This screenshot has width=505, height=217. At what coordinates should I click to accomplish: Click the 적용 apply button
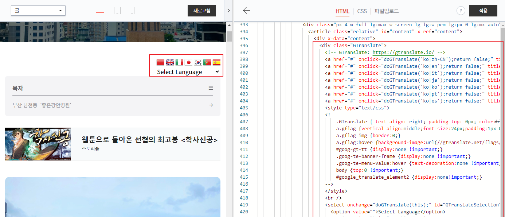[x=483, y=11]
